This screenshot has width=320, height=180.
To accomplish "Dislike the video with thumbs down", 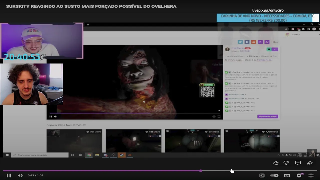I will [x=286, y=163].
